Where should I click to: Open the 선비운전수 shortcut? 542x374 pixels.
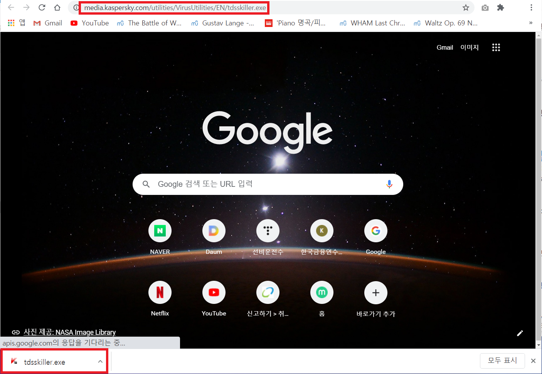click(268, 237)
